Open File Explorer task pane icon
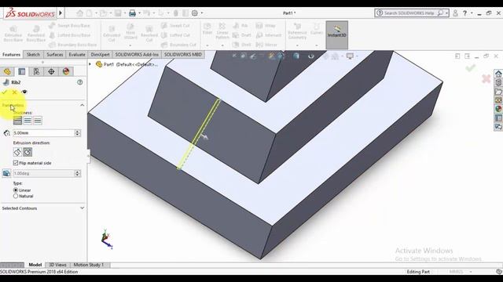Image resolution: width=503 pixels, height=282 pixels. [x=498, y=92]
